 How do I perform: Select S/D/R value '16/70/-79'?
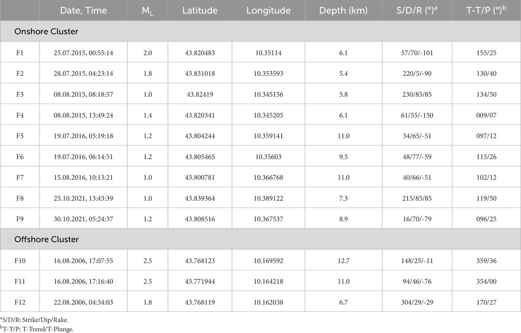pyautogui.click(x=417, y=219)
